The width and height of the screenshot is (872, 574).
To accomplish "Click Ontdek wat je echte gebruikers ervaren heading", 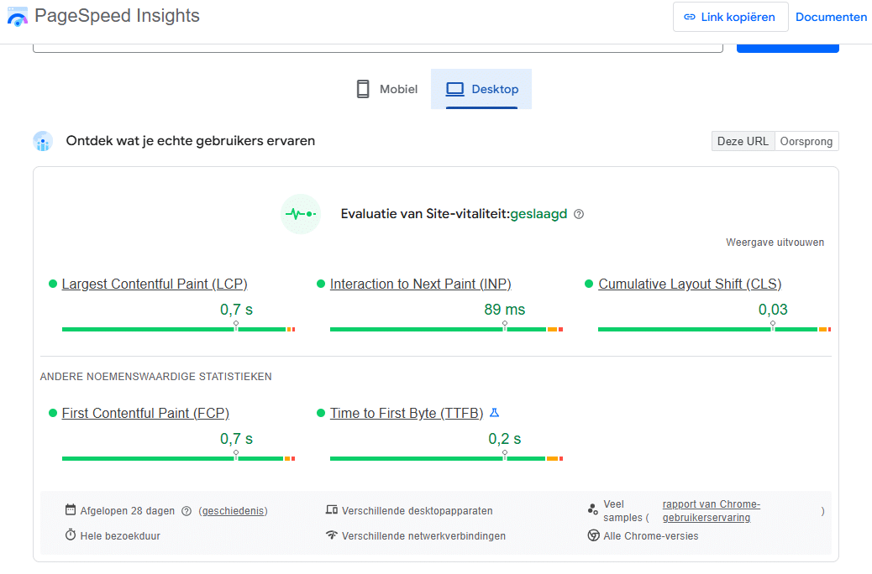I will [x=190, y=141].
